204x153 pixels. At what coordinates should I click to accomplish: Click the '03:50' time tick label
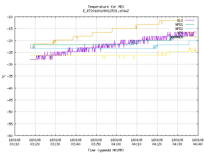96,144
